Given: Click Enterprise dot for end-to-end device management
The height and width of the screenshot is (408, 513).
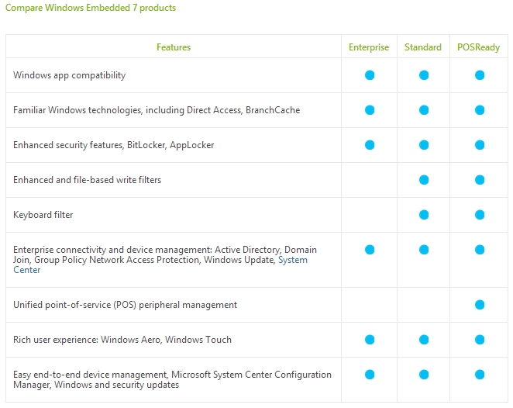Looking at the screenshot, I should (x=370, y=375).
